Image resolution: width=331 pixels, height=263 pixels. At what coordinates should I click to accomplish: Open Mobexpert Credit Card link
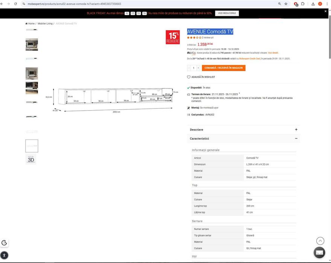click(250, 59)
